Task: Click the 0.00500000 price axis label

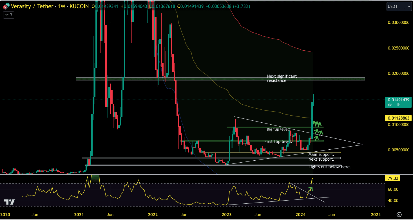Action: click(399, 150)
